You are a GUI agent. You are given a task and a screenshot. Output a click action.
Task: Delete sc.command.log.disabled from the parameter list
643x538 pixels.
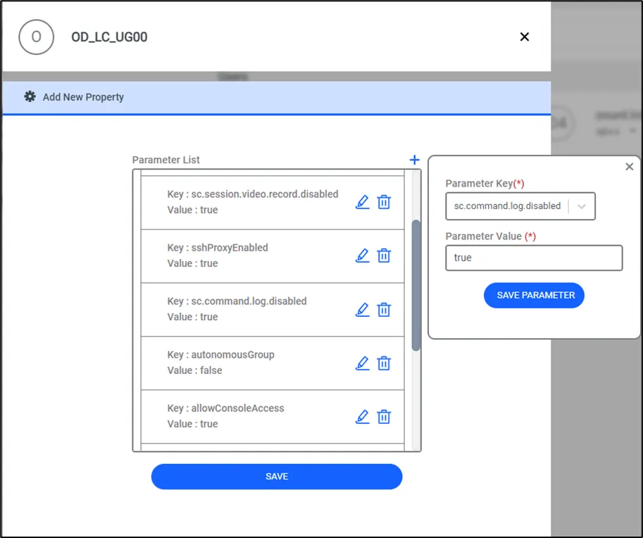384,310
